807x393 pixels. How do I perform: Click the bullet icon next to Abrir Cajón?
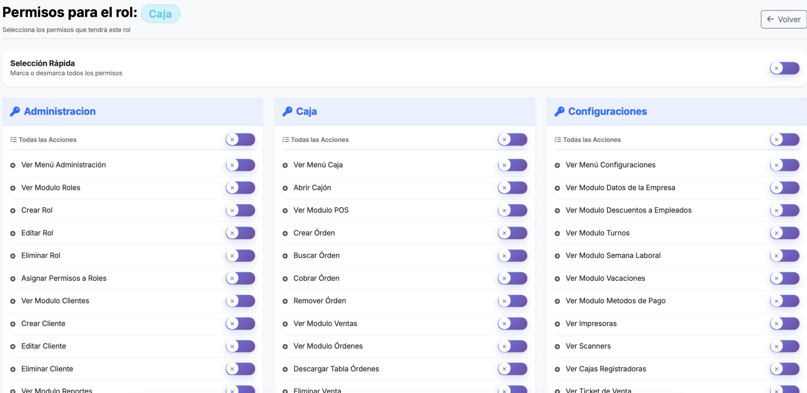point(285,188)
